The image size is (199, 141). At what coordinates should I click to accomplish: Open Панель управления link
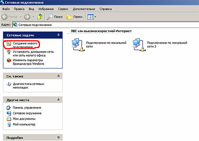click(x=27, y=108)
